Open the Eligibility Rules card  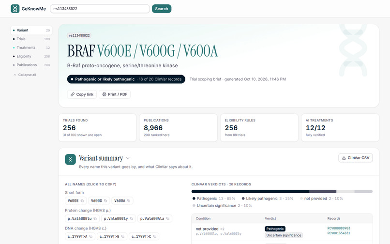(x=259, y=128)
